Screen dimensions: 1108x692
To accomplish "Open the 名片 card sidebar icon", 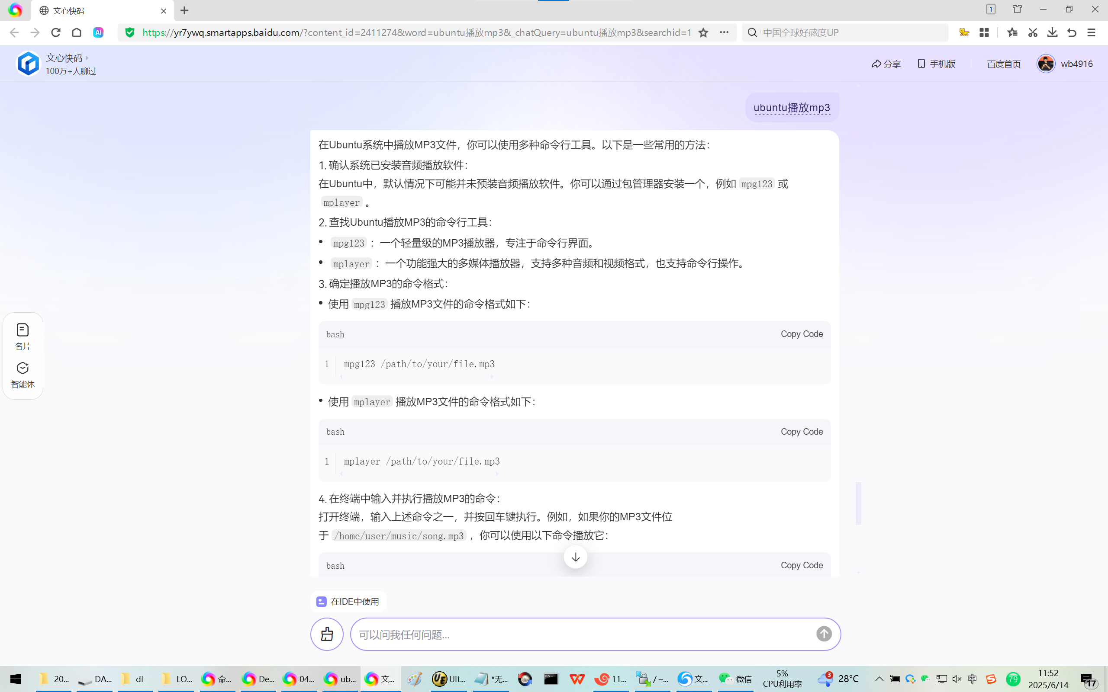I will click(23, 336).
